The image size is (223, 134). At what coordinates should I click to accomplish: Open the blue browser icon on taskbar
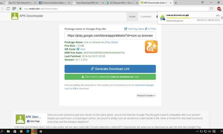click(28, 131)
